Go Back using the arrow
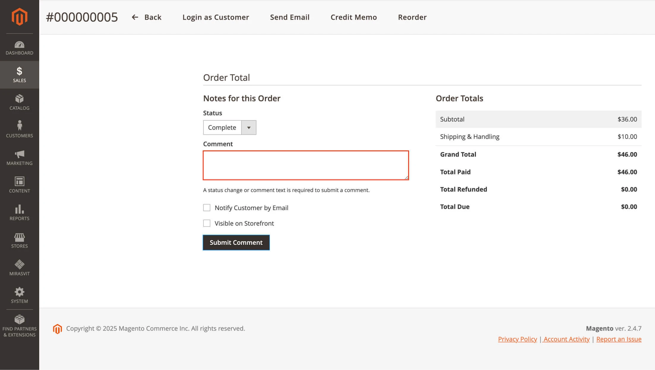The height and width of the screenshot is (370, 655). pyautogui.click(x=146, y=17)
